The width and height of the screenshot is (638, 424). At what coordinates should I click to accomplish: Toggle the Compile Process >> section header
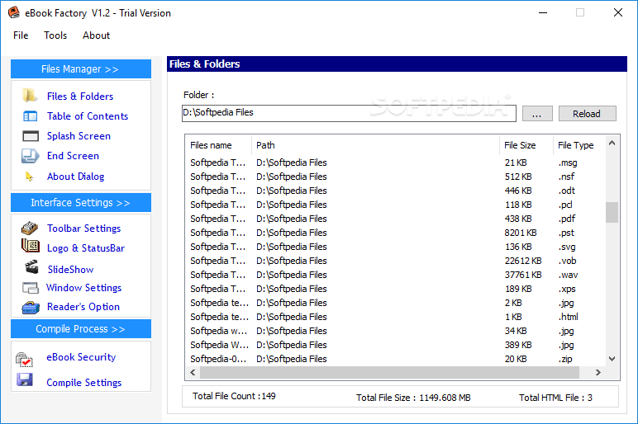coord(80,329)
